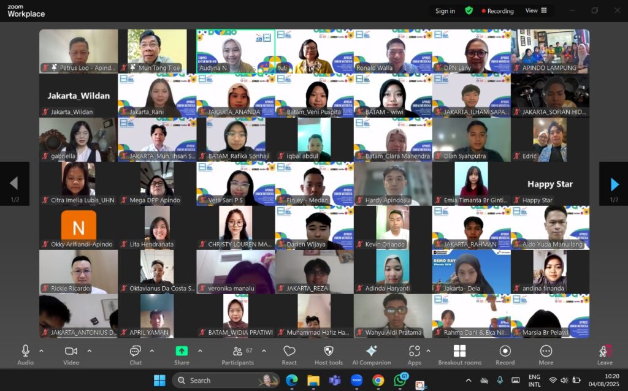Toggle the microphone Audio button

click(x=25, y=354)
